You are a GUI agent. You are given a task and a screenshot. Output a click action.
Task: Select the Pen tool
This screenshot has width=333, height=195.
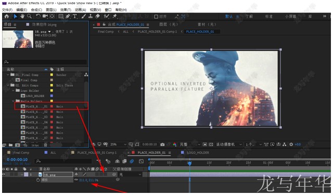click(x=68, y=16)
